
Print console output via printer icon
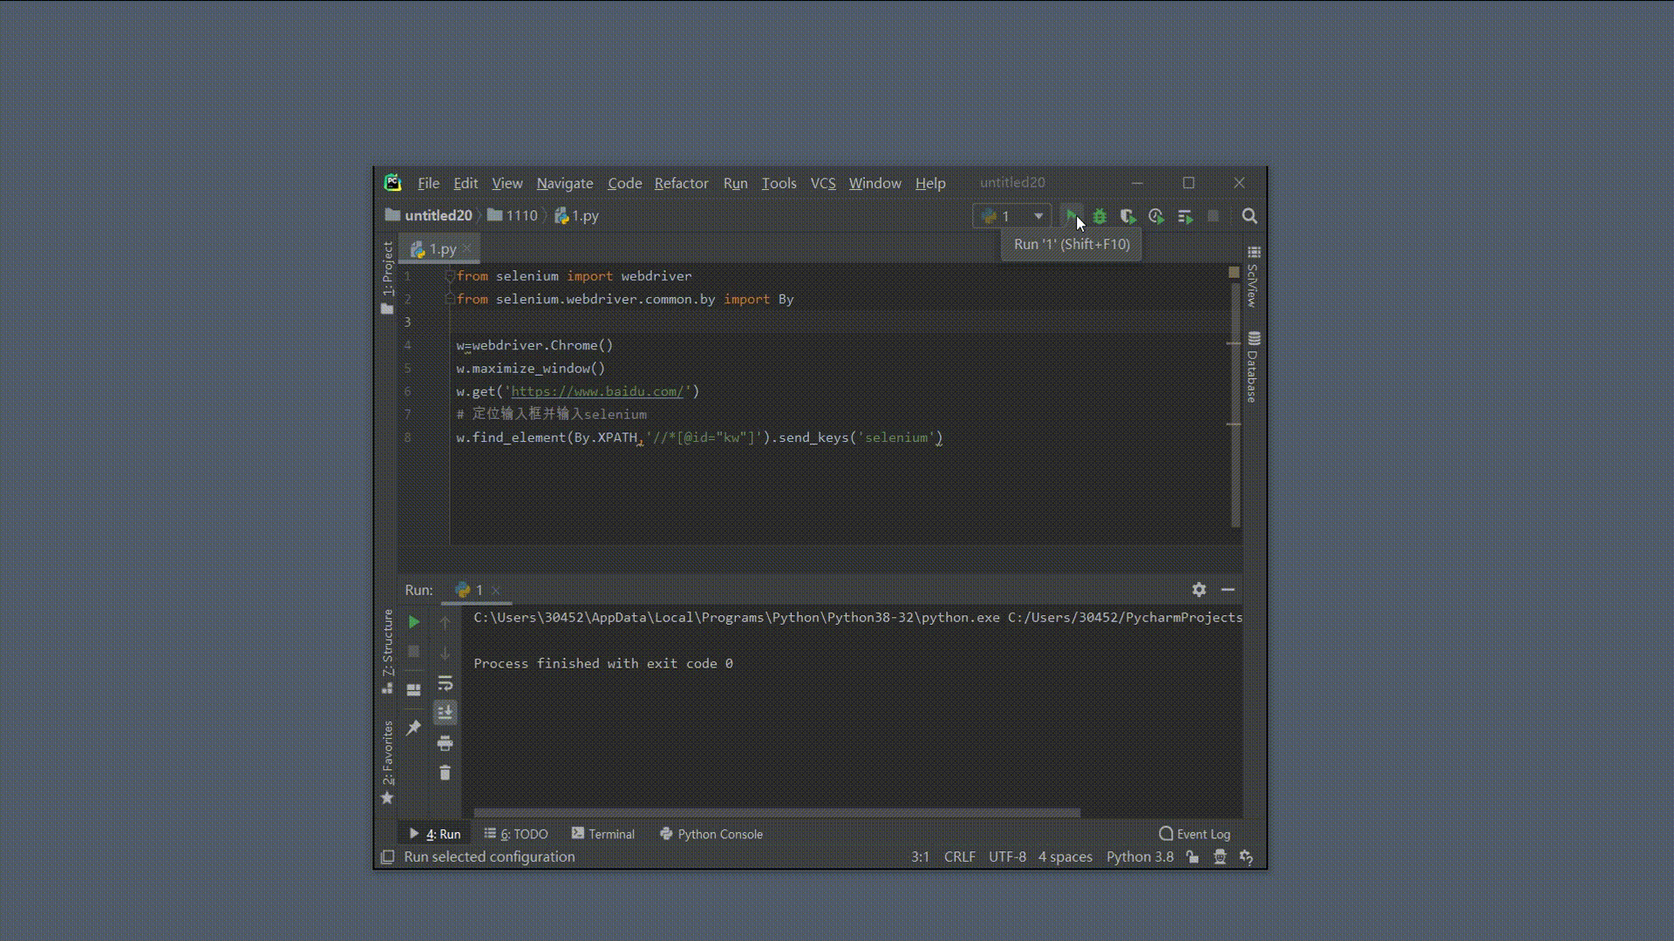click(x=445, y=743)
